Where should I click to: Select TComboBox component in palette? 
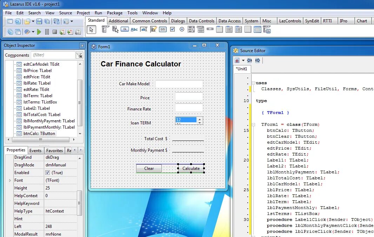[201, 29]
